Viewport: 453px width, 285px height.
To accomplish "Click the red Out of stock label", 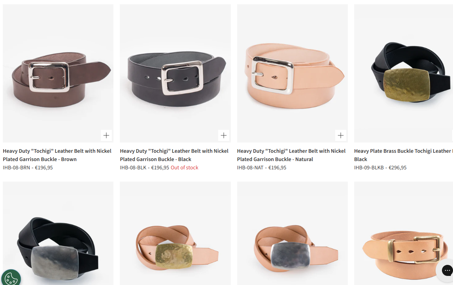I will click(184, 168).
